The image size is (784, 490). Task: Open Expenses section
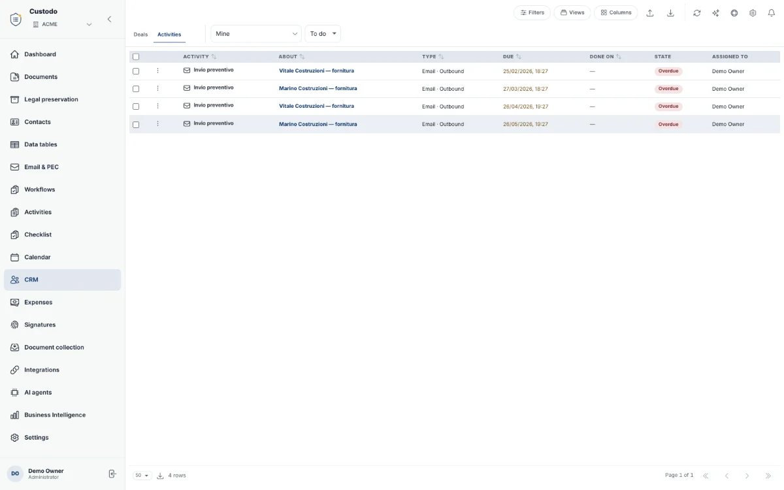(62, 302)
